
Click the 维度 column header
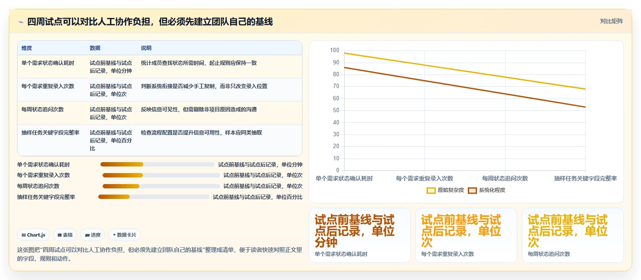tap(27, 48)
